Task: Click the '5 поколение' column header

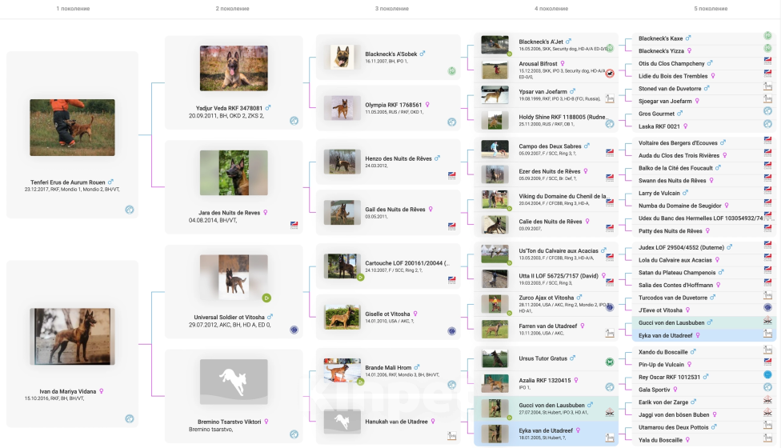Action: point(711,9)
